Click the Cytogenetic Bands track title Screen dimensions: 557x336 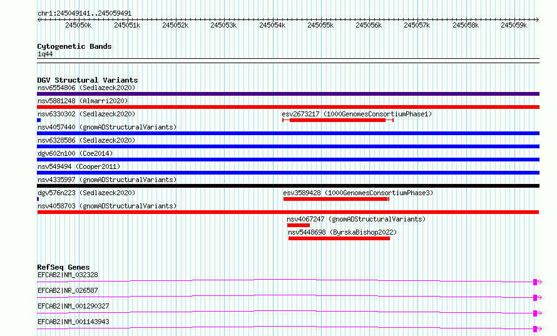pos(74,46)
